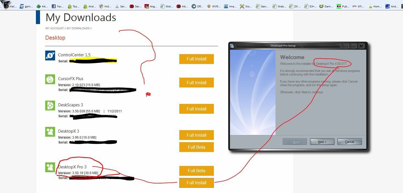This screenshot has height=193, width=403.
Task: Go to MY DOWNLOADS breadcrumb link
Action: 78,28
